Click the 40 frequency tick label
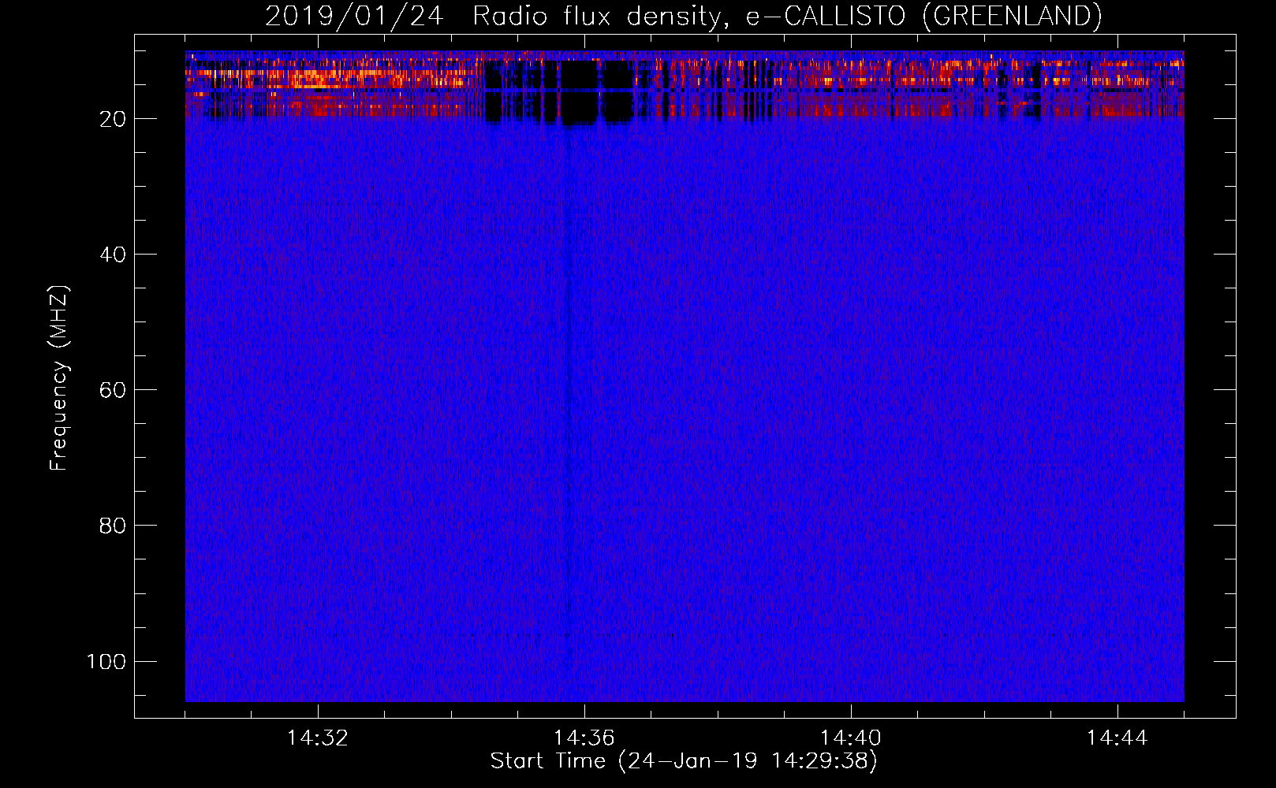The width and height of the screenshot is (1276, 788). (x=113, y=255)
